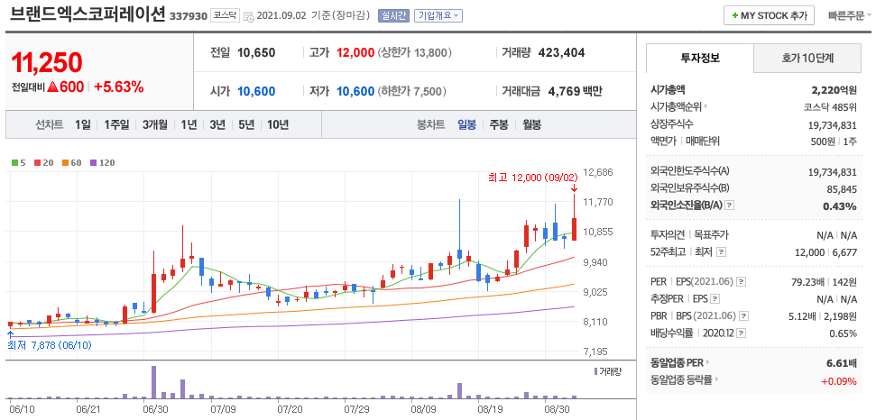The height and width of the screenshot is (420, 876).
Task: Select the 1일 line chart period
Action: pyautogui.click(x=82, y=125)
